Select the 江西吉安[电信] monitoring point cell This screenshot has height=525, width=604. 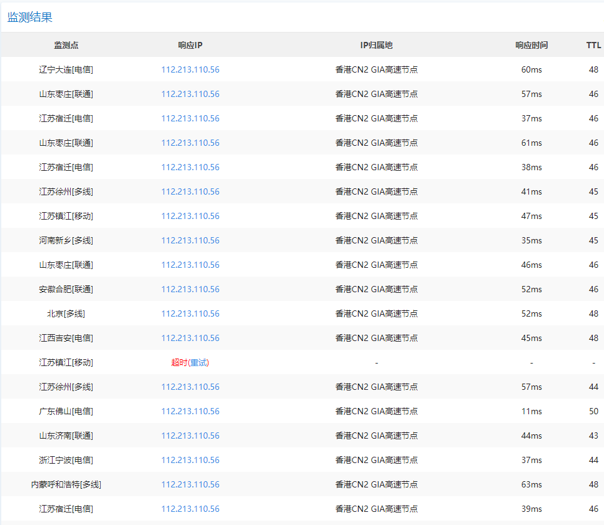coord(66,338)
